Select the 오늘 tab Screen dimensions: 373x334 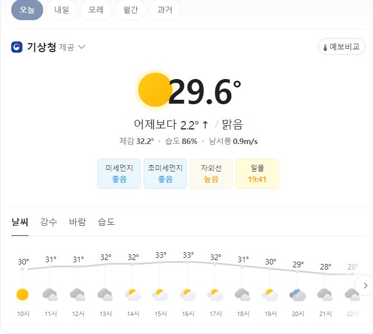coord(27,10)
